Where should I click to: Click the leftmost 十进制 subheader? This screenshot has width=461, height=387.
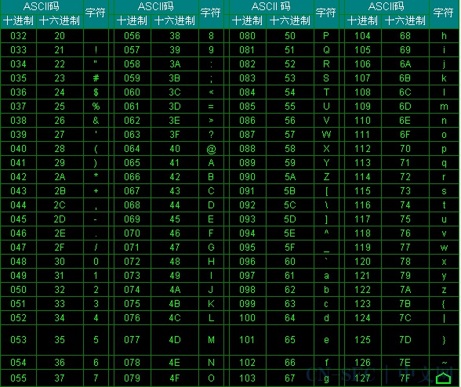coord(18,21)
